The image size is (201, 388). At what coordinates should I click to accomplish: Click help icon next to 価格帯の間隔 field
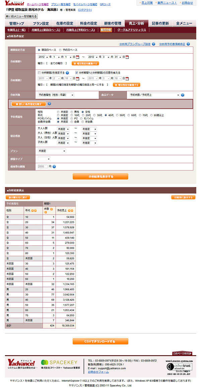(54, 166)
